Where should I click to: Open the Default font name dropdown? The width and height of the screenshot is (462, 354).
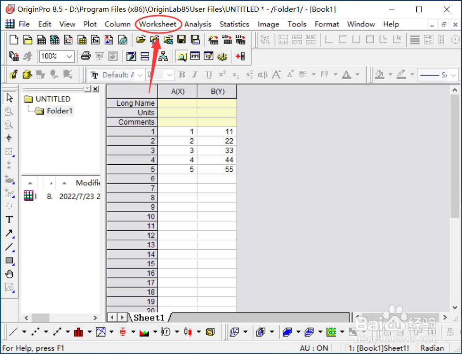140,75
